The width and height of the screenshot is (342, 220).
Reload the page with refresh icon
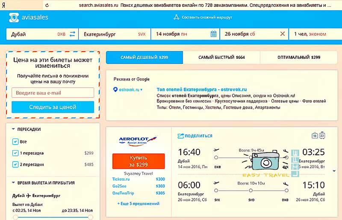pyautogui.click(x=47, y=5)
